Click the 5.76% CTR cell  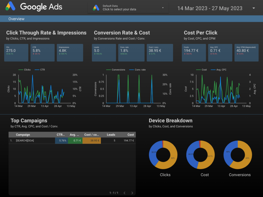tap(62, 141)
